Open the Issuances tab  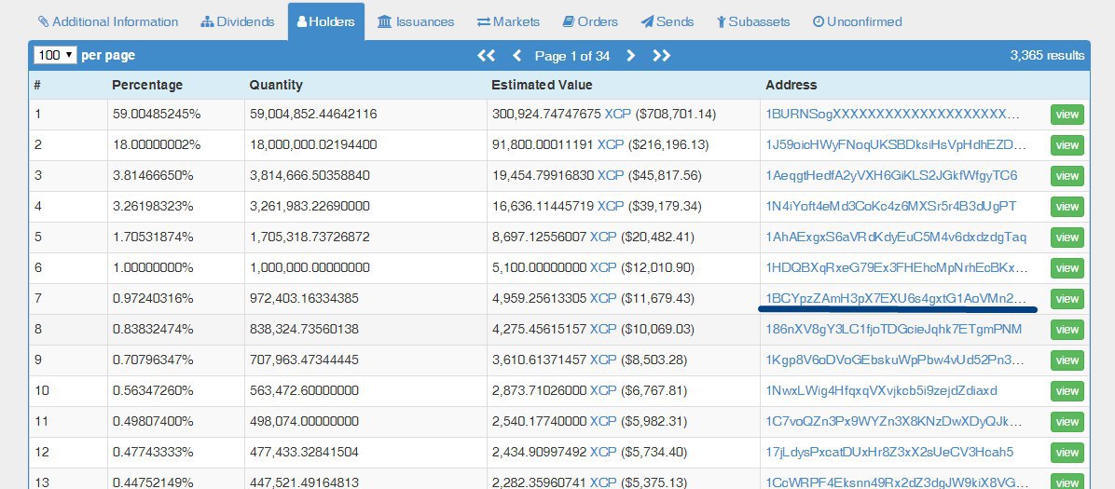[x=416, y=21]
